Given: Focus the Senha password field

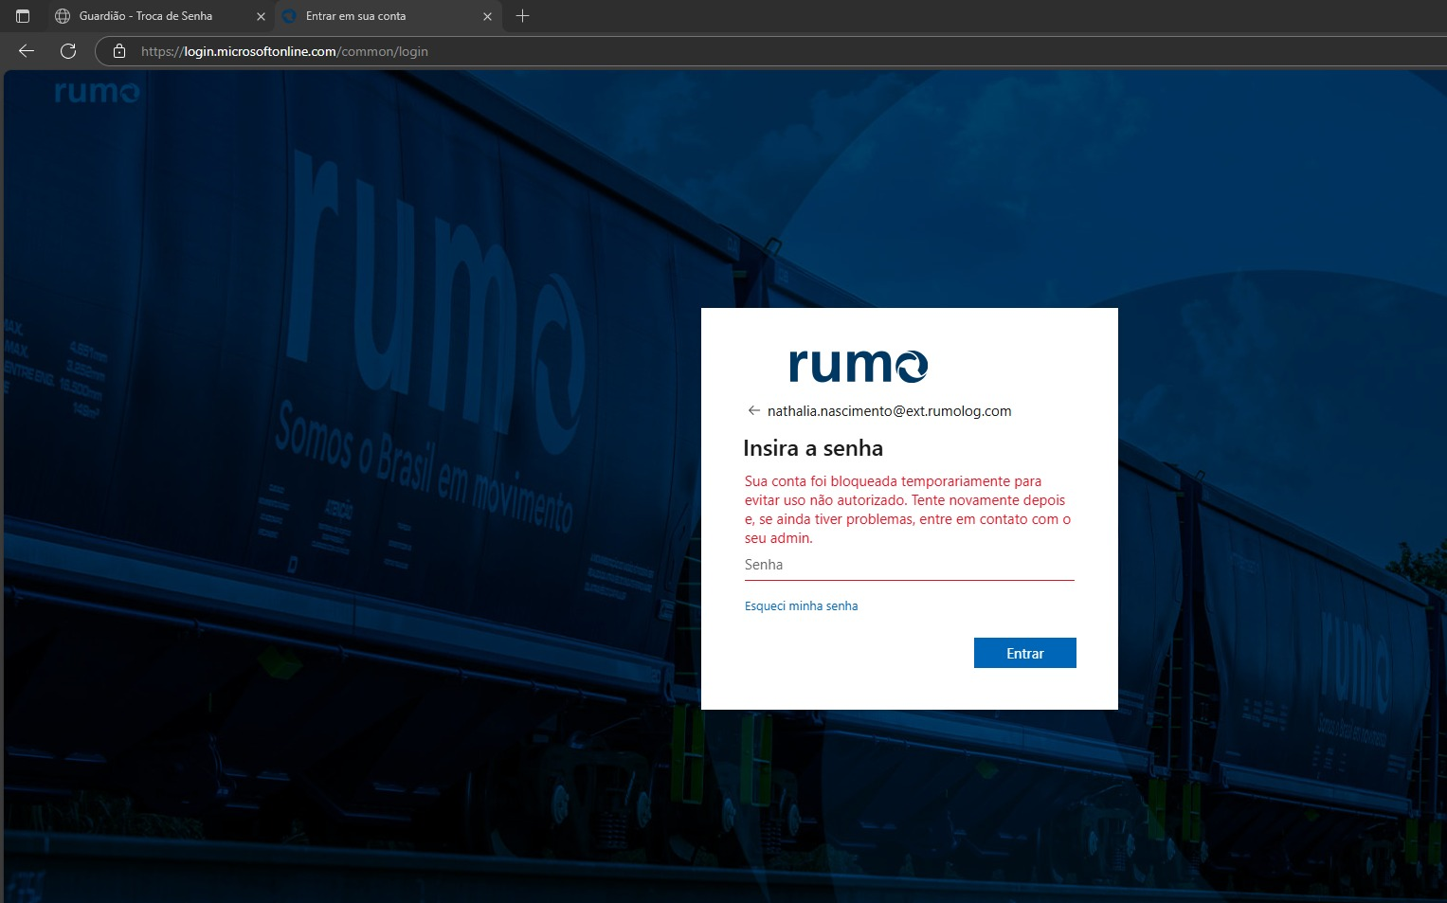Looking at the screenshot, I should (910, 565).
